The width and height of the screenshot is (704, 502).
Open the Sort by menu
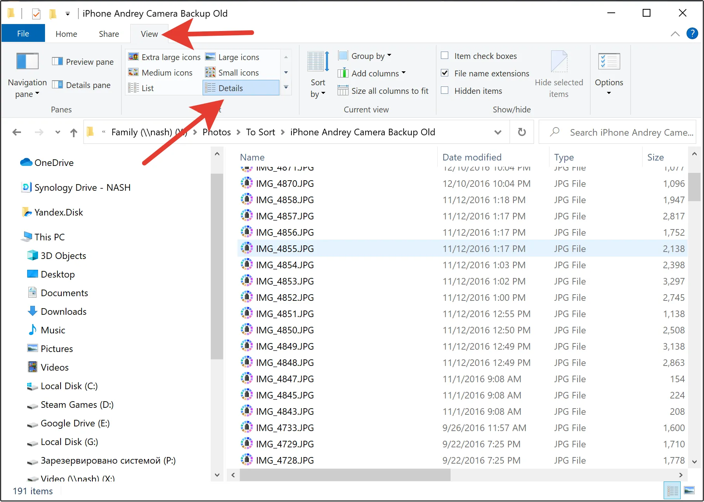(318, 75)
